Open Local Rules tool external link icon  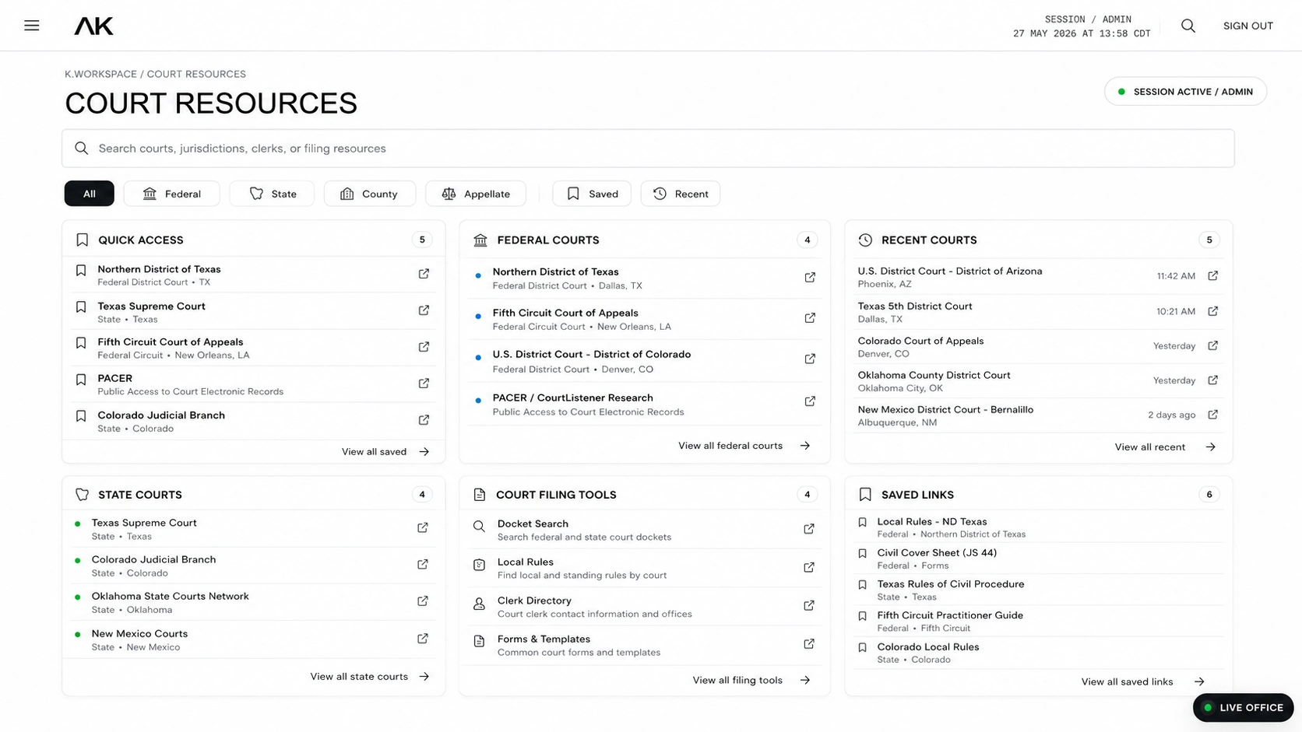[x=809, y=568]
